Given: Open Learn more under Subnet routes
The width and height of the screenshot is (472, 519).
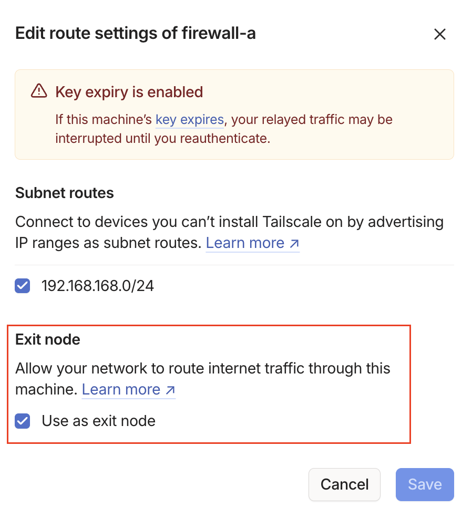Looking at the screenshot, I should pyautogui.click(x=245, y=243).
